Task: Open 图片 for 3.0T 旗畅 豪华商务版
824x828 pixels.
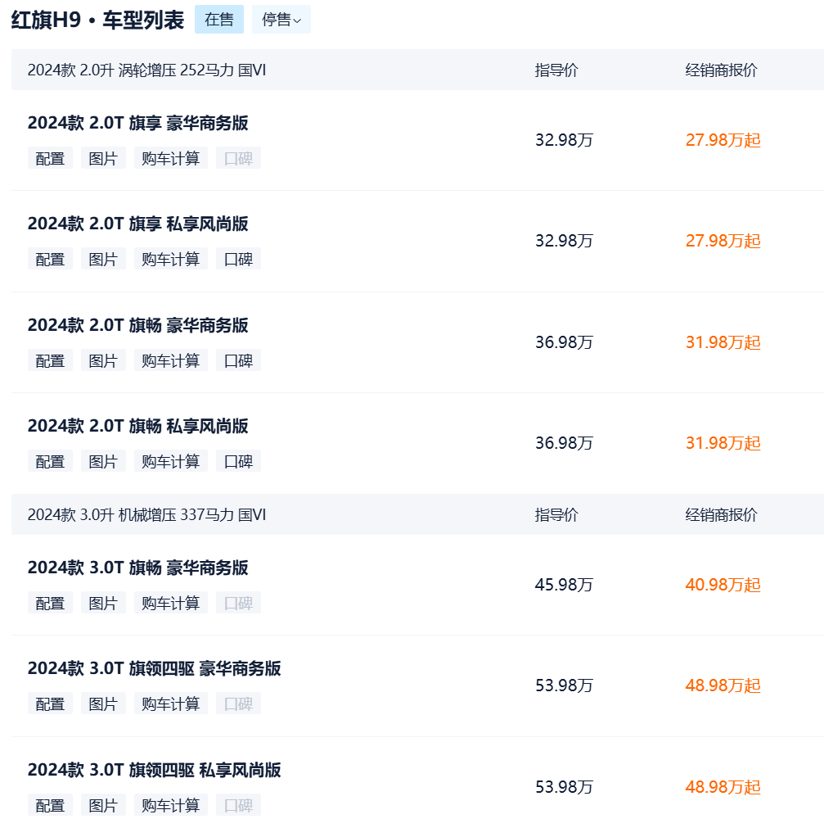Action: click(x=103, y=604)
